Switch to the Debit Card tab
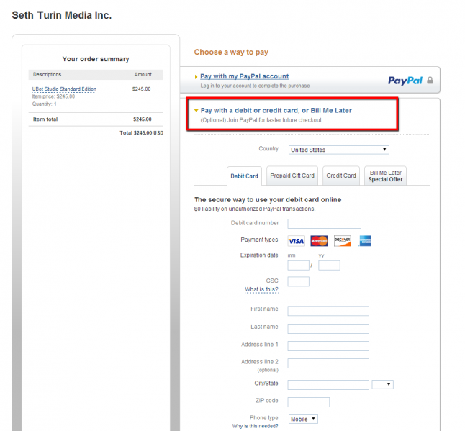Image resolution: width=465 pixels, height=431 pixels. tap(244, 176)
